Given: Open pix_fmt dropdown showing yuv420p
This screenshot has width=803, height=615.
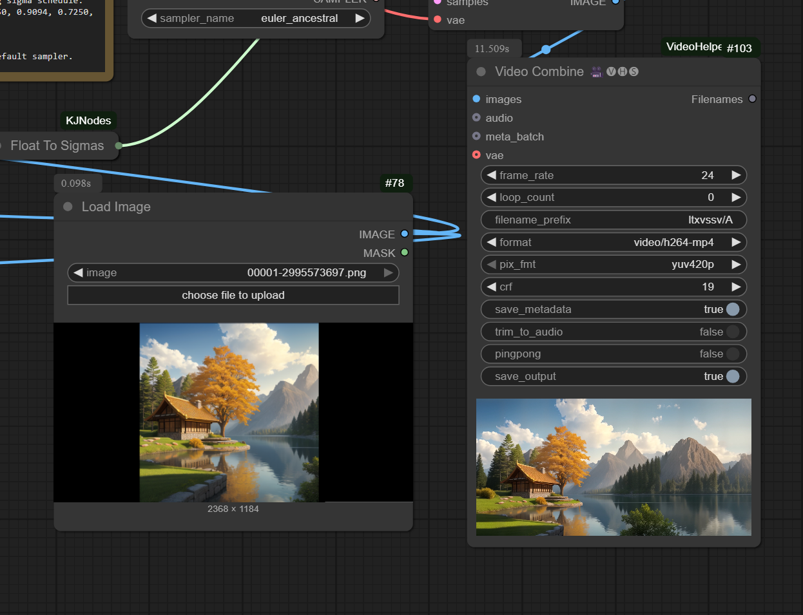Looking at the screenshot, I should pos(614,264).
